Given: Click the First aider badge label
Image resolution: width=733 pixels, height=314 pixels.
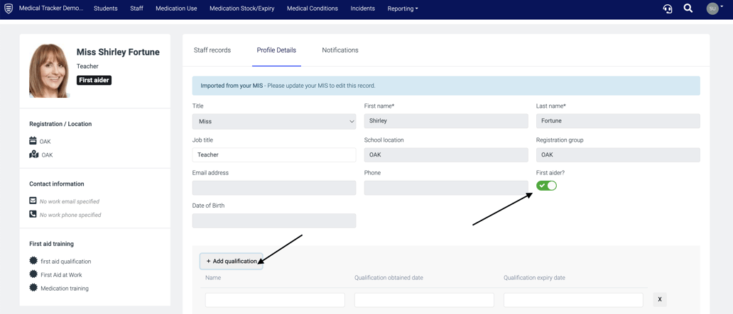Looking at the screenshot, I should click(x=94, y=80).
